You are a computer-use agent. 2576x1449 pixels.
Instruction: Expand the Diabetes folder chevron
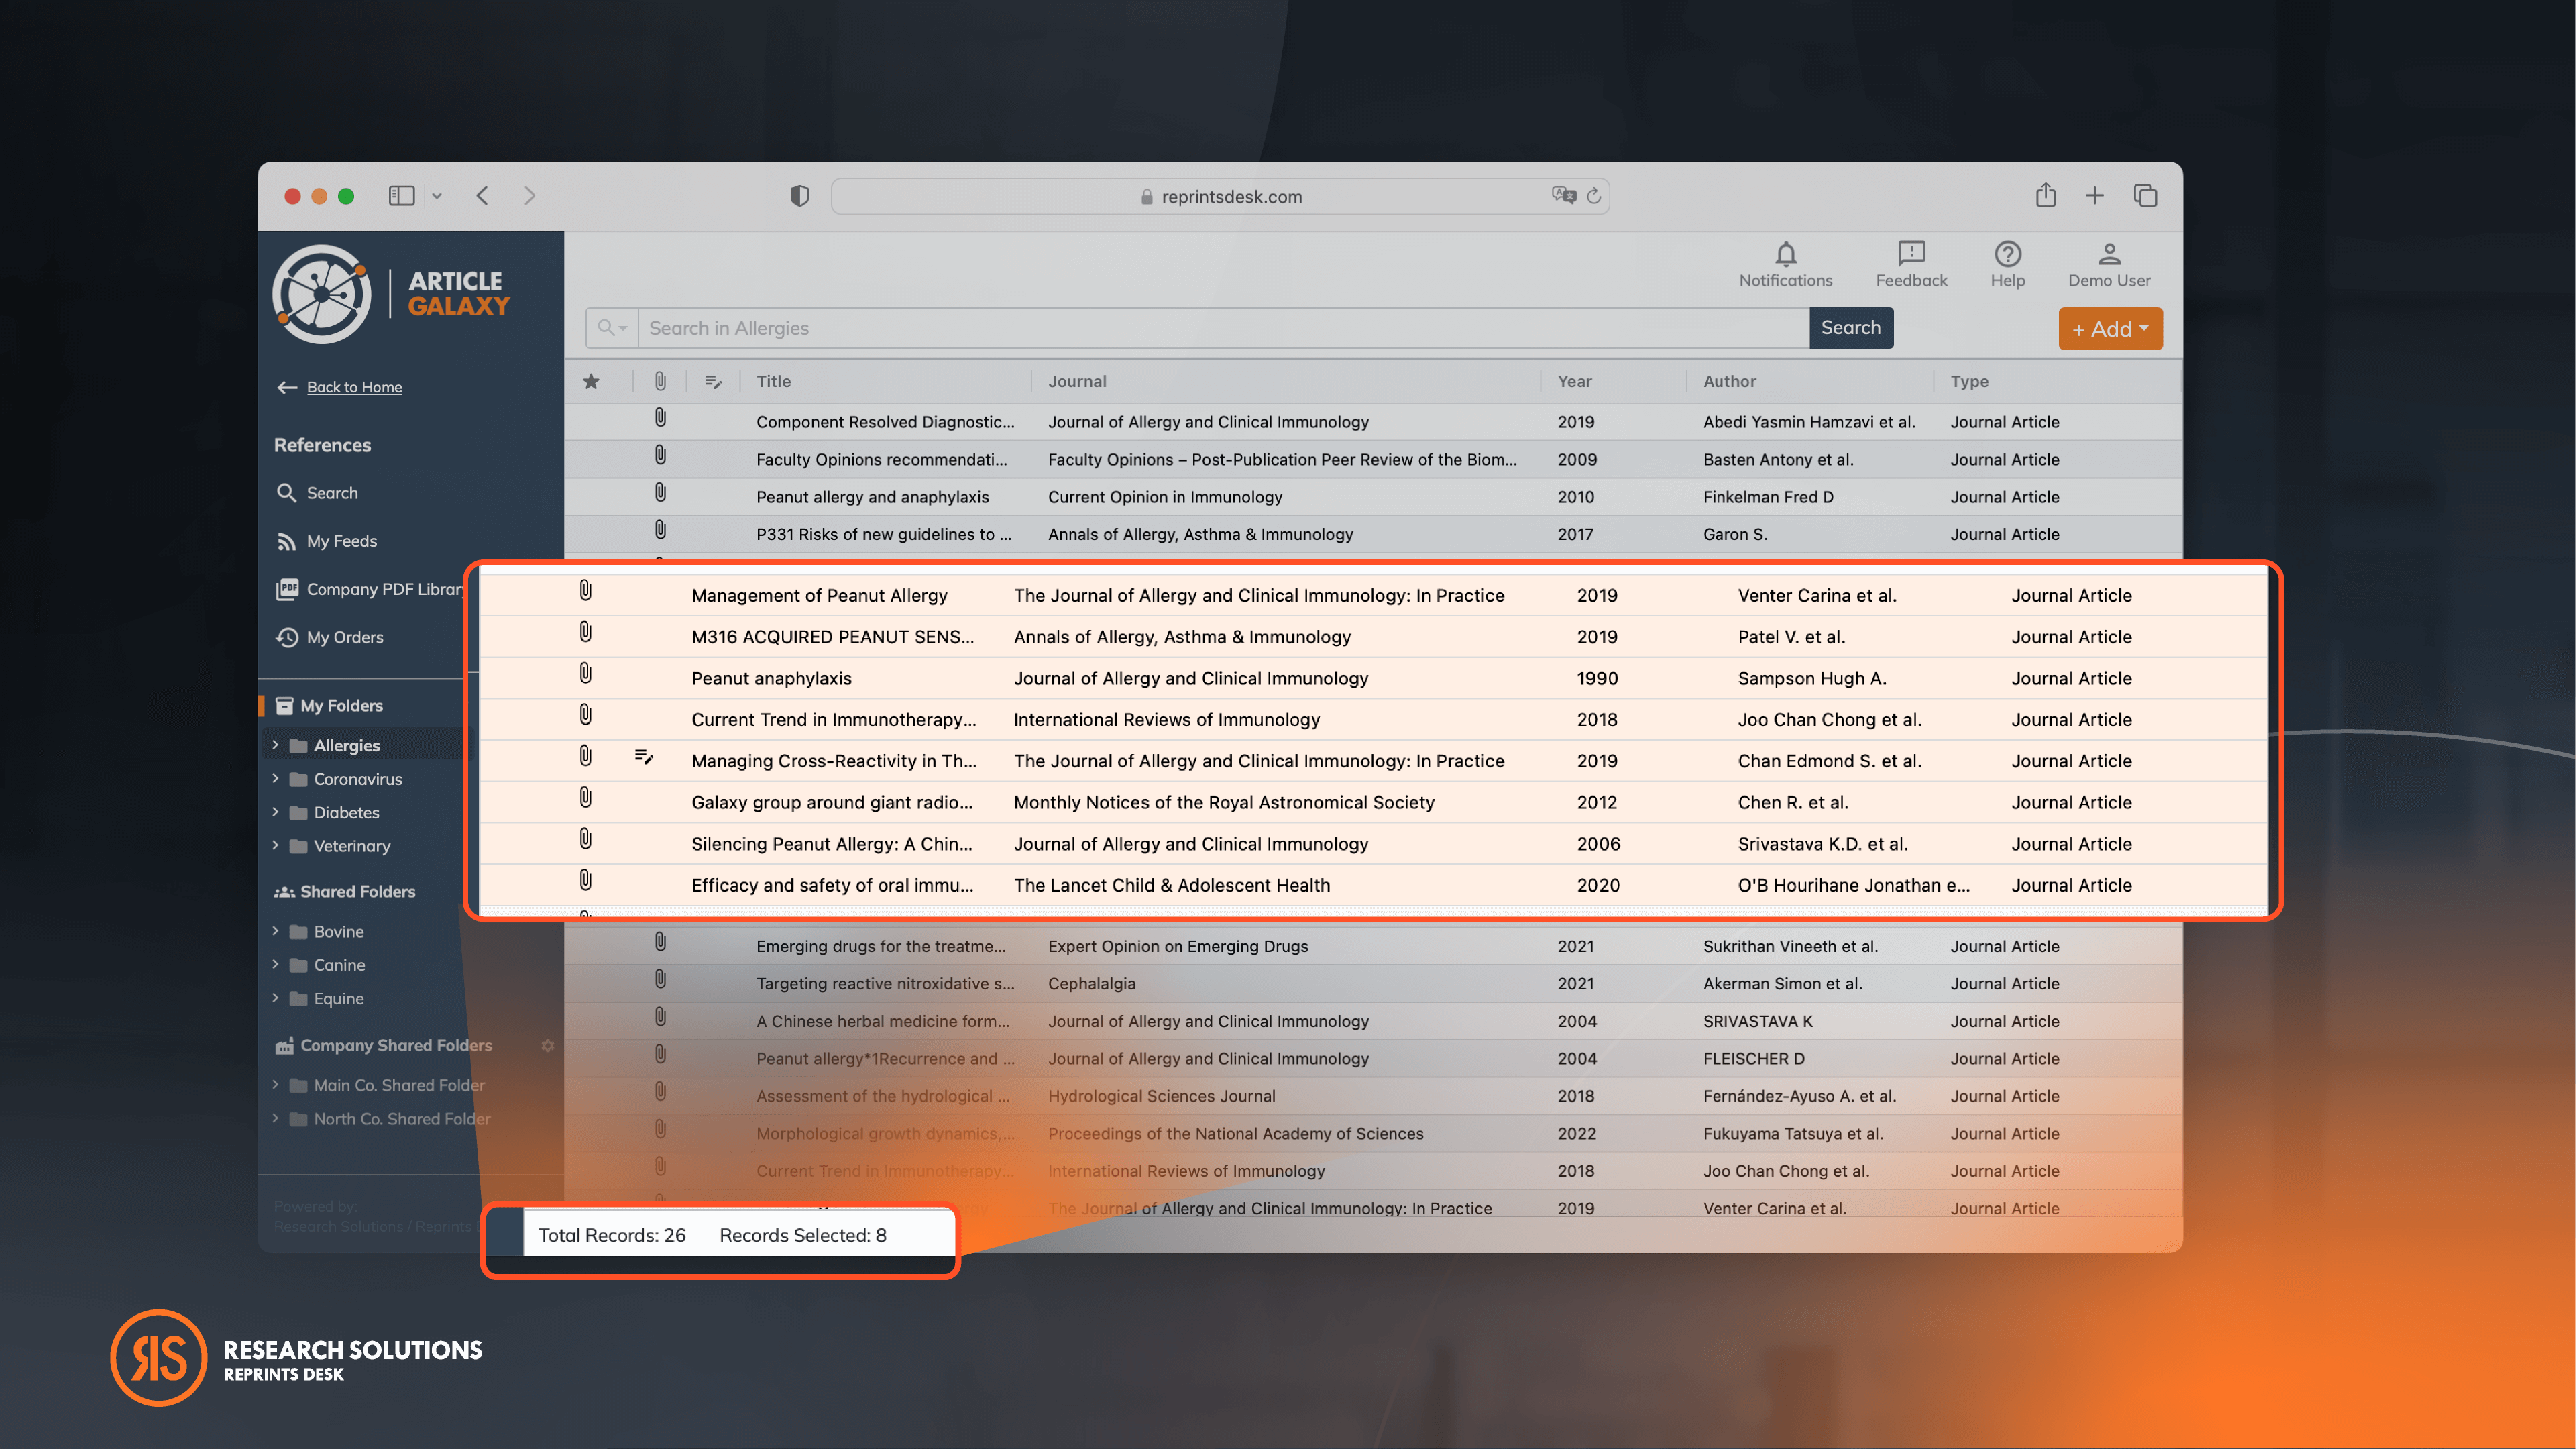275,812
